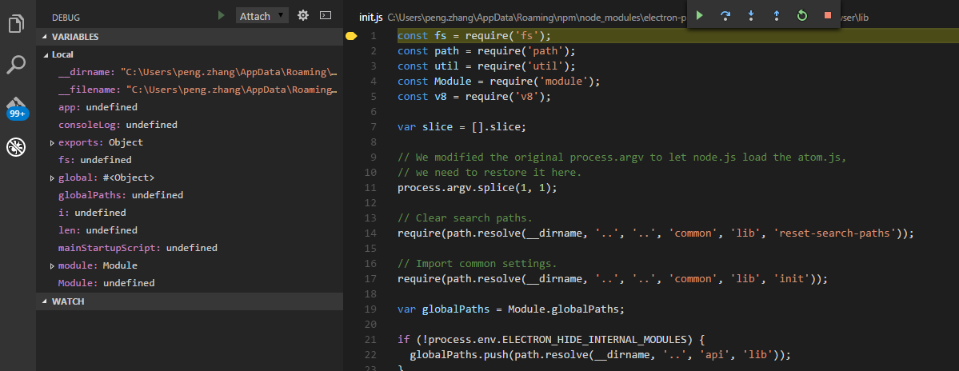Screen dimensions: 959x371
Task: Click "const path = require('path');" line
Action: [486, 51]
